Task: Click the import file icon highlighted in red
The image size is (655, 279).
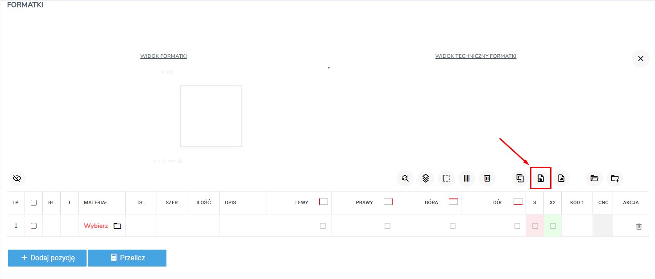Action: (541, 178)
